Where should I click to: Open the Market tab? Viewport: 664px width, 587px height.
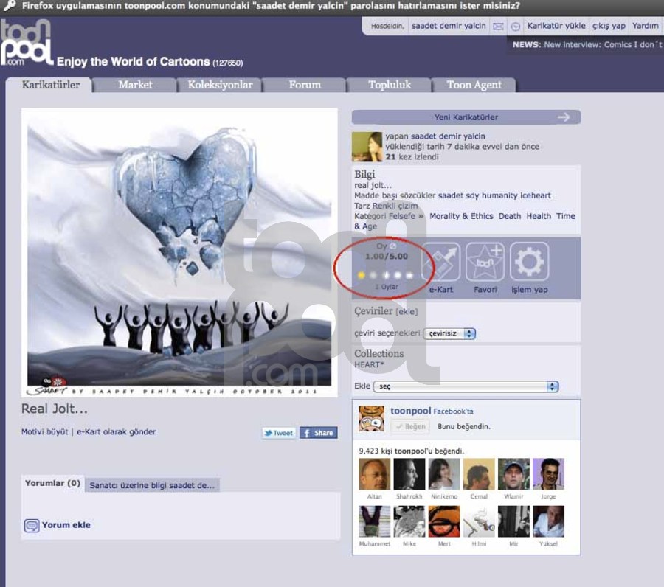pyautogui.click(x=135, y=85)
